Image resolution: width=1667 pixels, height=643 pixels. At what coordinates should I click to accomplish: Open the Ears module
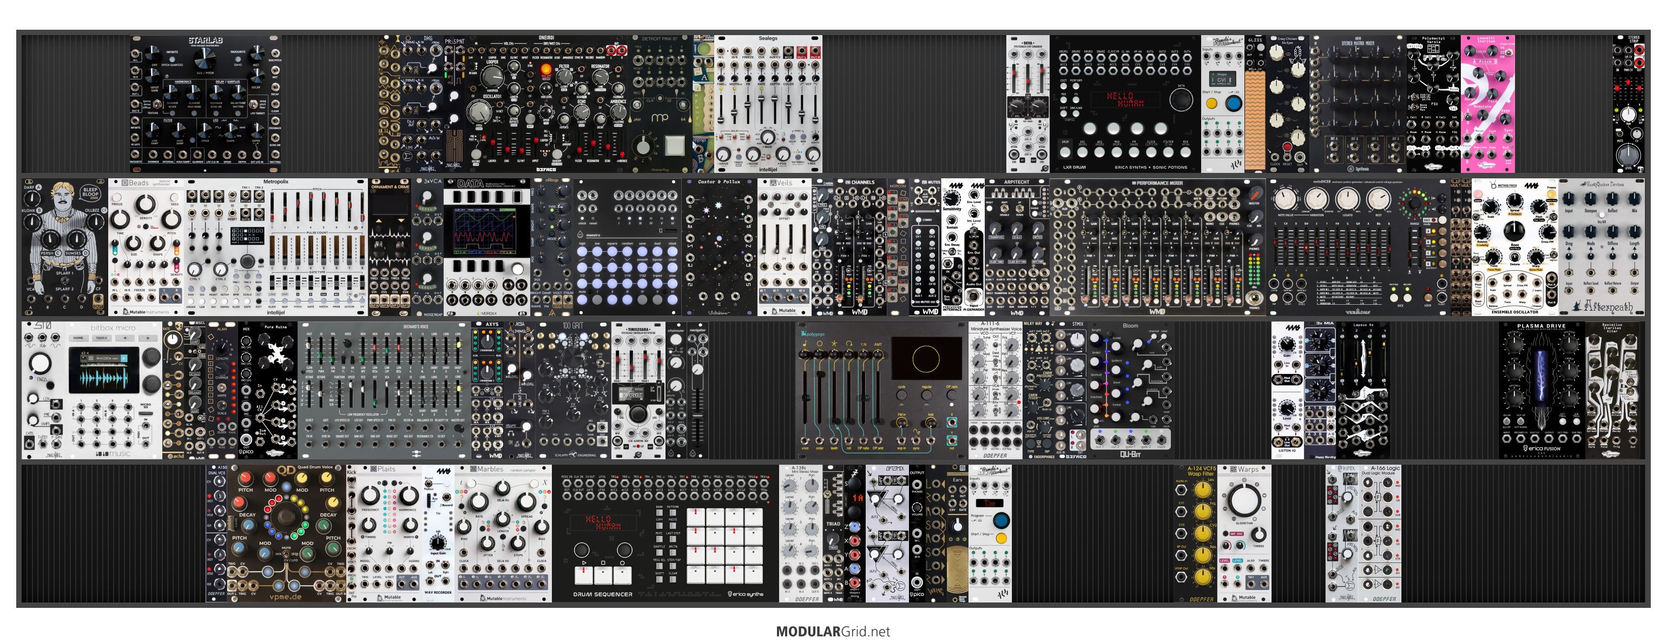pyautogui.click(x=957, y=534)
